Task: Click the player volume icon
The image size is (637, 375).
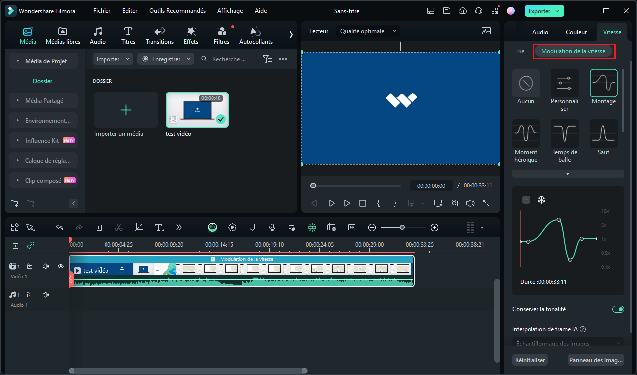Action: pyautogui.click(x=470, y=203)
